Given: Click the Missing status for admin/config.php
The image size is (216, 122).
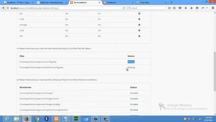Looking at the screenshot, I should (131, 67).
